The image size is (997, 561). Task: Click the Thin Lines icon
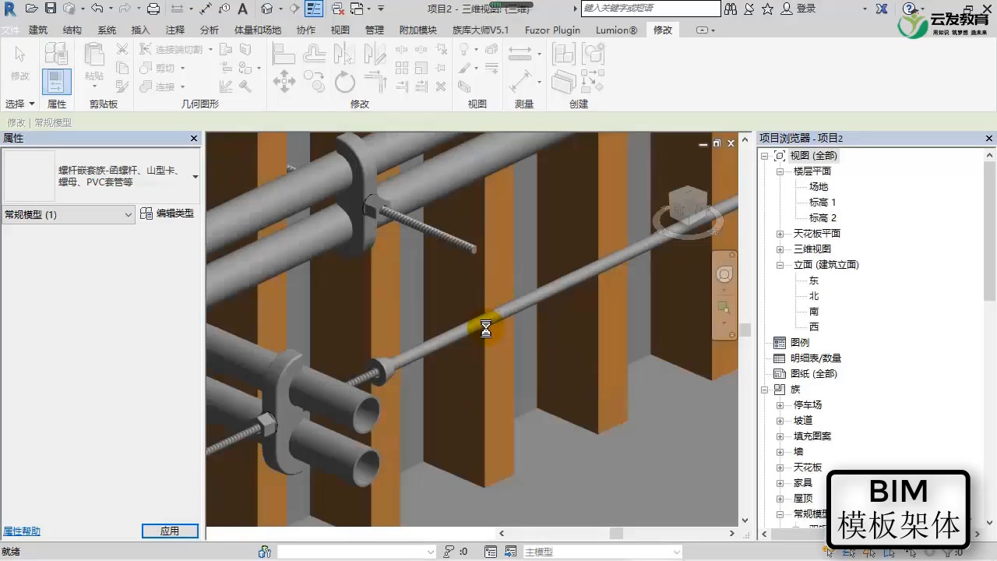(314, 9)
